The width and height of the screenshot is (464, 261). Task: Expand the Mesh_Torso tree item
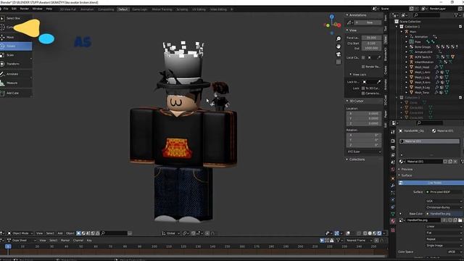(406, 93)
